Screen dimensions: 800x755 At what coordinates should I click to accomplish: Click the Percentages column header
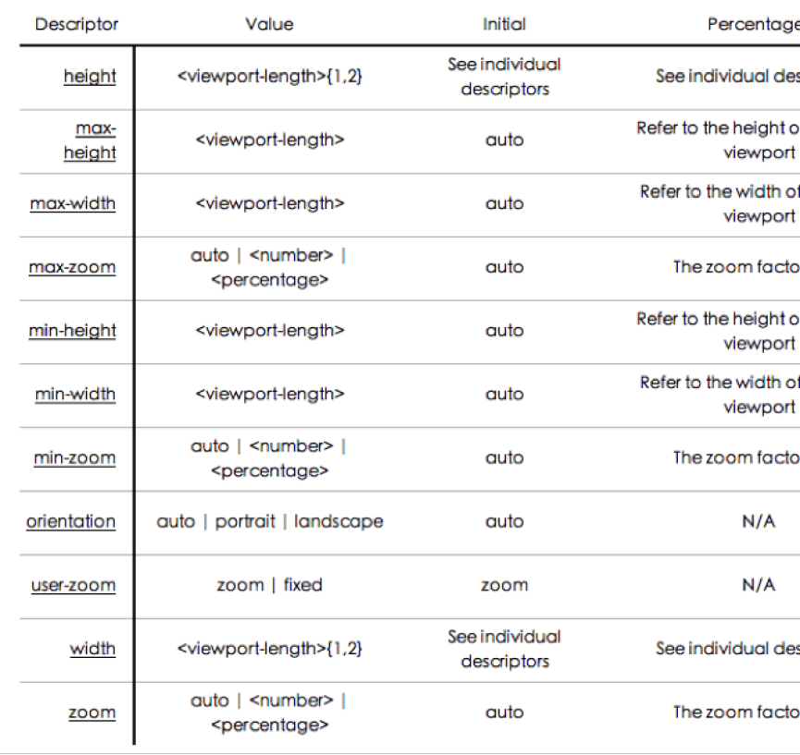tap(751, 24)
